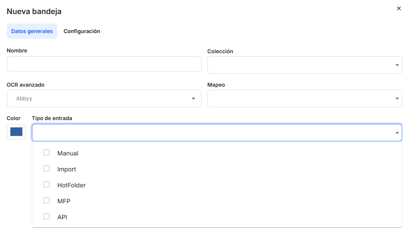Click the OCR avanzado dropdown arrow
409x236 pixels.
193,99
